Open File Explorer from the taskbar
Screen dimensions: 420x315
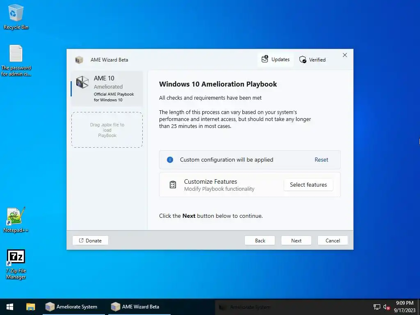pyautogui.click(x=30, y=307)
